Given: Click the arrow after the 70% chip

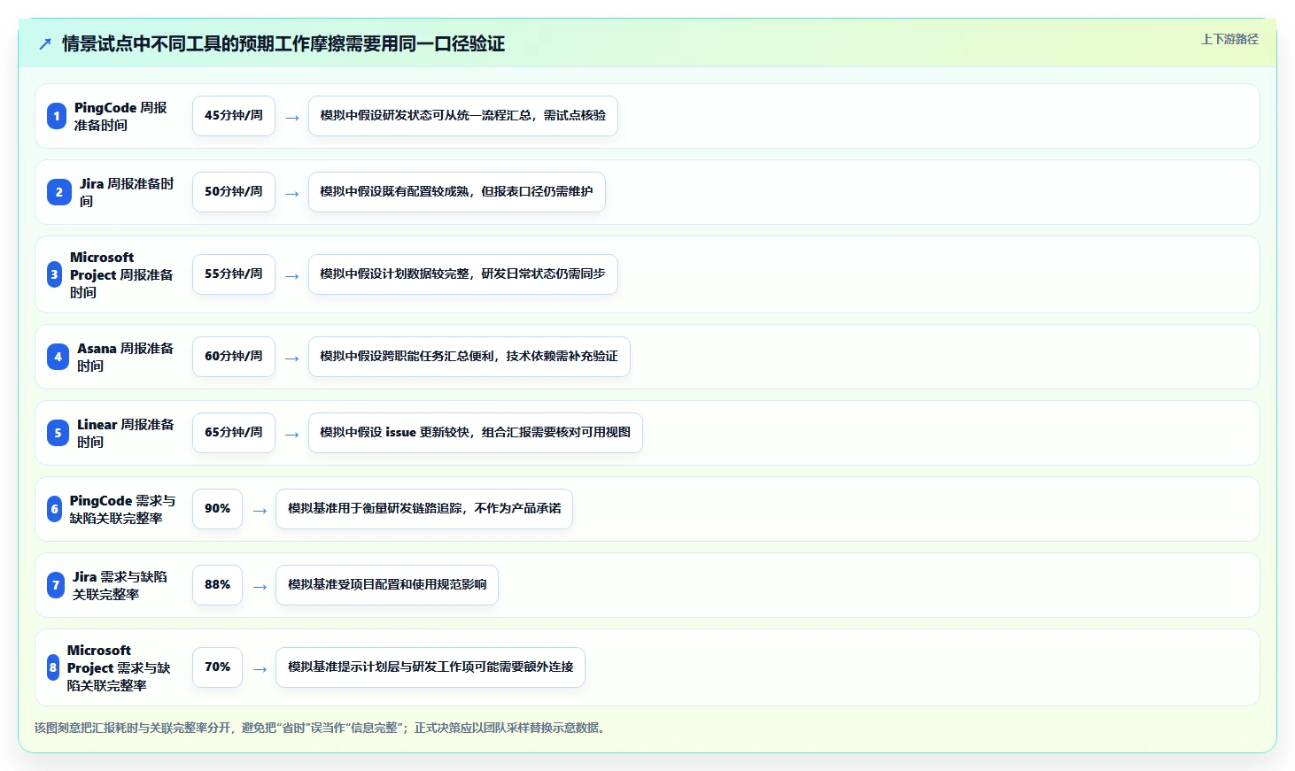Looking at the screenshot, I should coord(260,669).
